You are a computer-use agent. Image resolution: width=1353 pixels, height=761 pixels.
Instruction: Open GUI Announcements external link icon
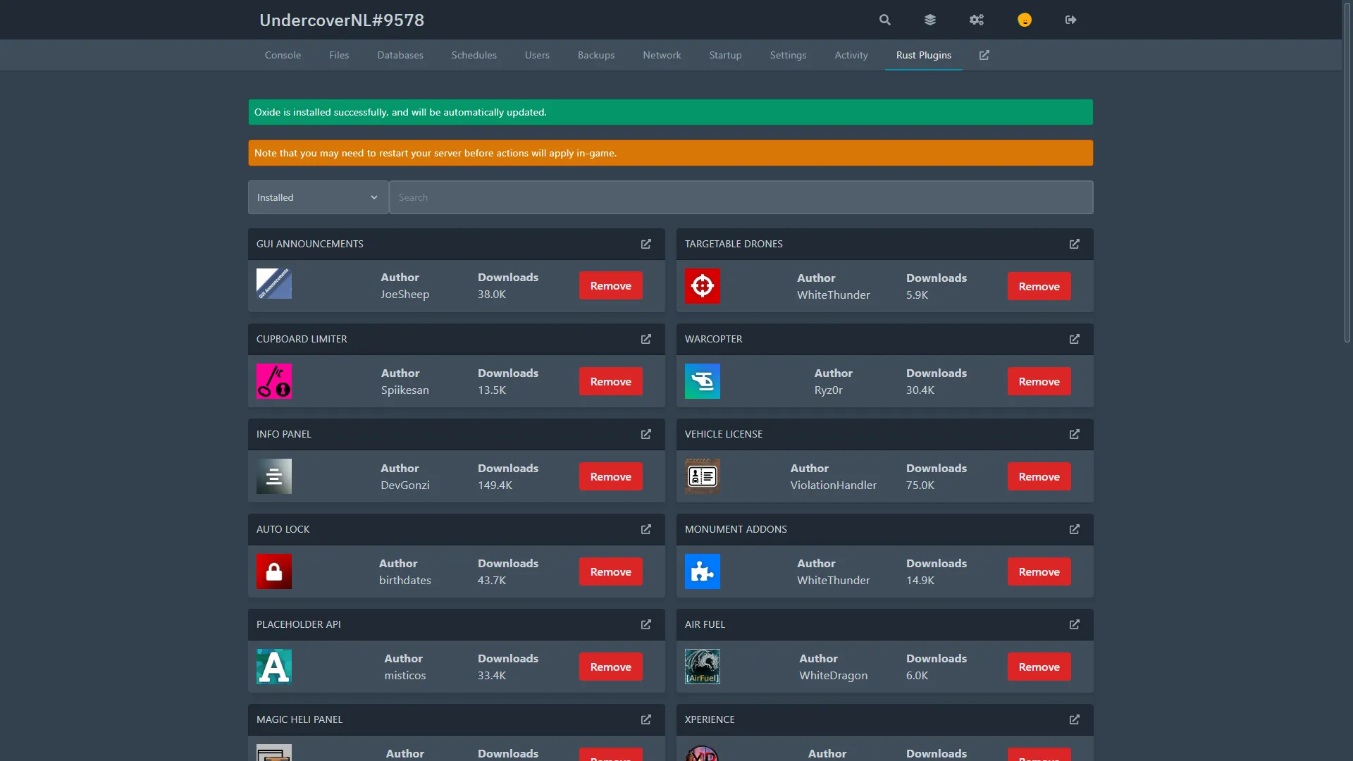[x=646, y=244]
